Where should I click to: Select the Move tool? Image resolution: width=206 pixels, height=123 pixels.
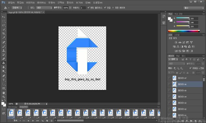4,17
